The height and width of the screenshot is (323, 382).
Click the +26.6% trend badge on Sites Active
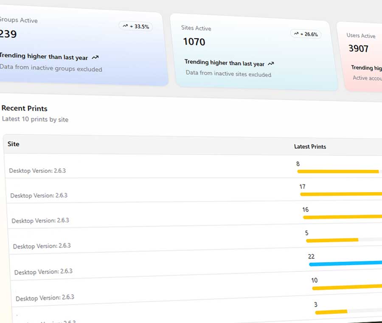coord(306,34)
